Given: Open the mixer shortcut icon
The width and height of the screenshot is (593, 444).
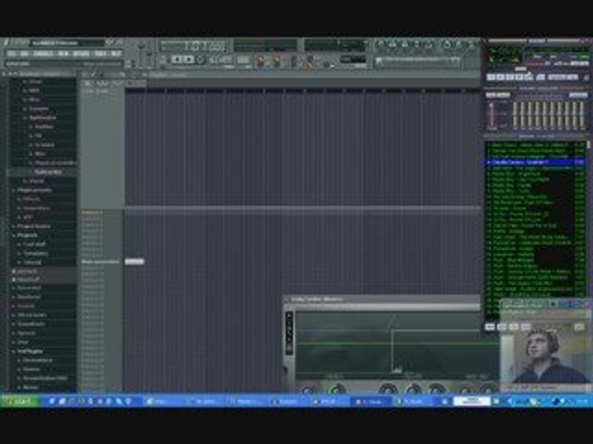Looking at the screenshot, I should tap(428, 45).
